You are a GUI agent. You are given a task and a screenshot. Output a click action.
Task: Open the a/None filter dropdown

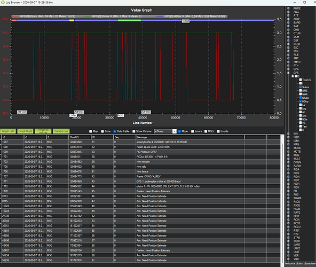(x=175, y=131)
